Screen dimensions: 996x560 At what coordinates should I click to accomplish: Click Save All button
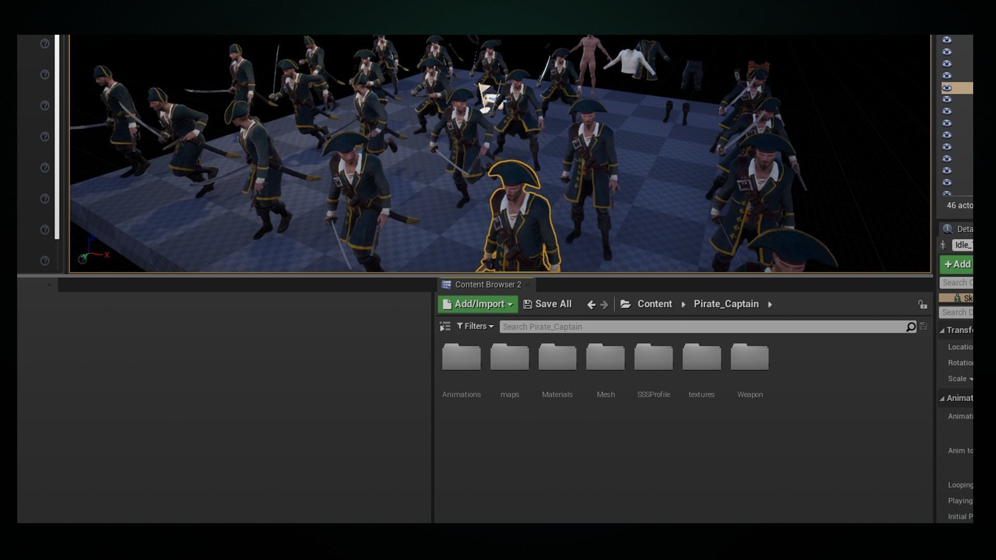(548, 304)
